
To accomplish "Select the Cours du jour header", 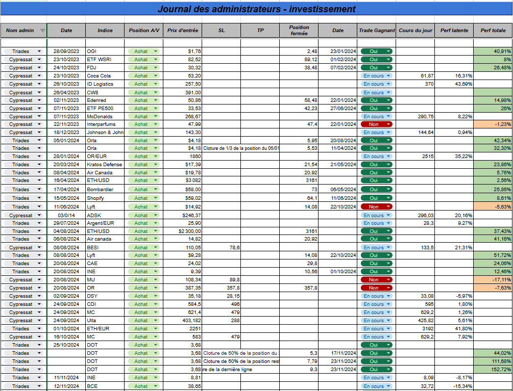I will (x=416, y=31).
